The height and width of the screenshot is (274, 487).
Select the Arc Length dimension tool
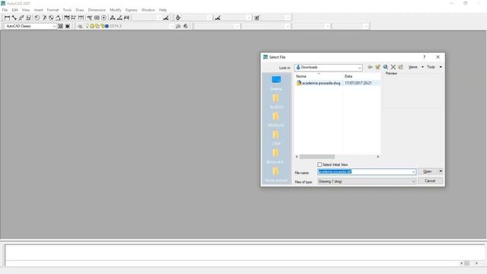[x=21, y=18]
